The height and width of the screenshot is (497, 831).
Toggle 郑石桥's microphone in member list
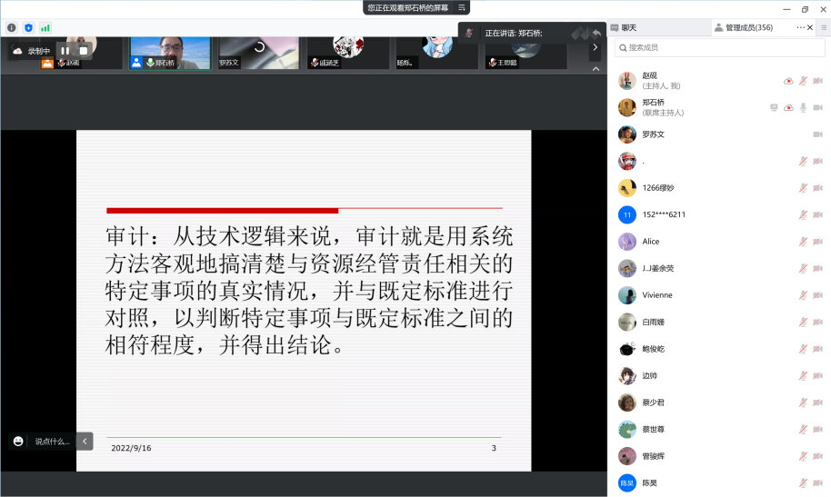(x=803, y=107)
